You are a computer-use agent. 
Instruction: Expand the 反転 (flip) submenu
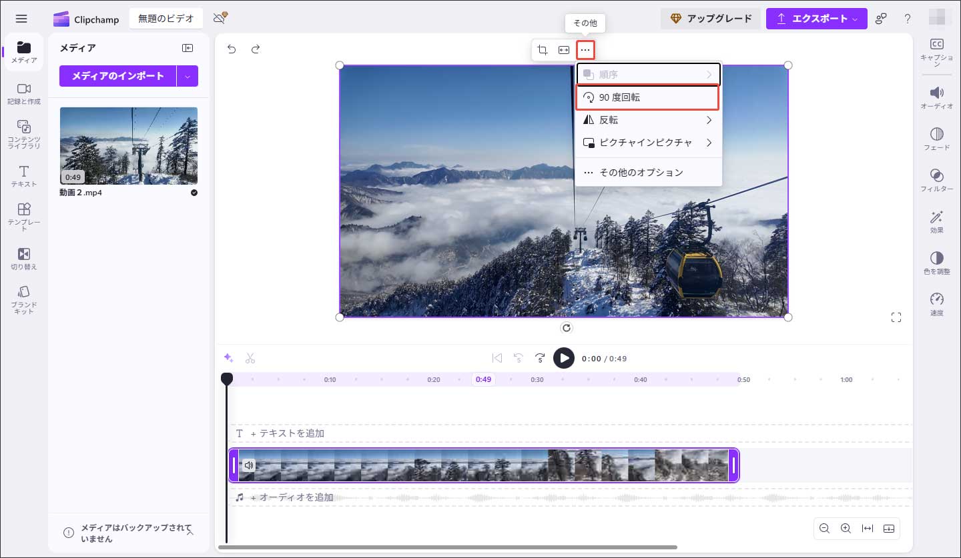pyautogui.click(x=647, y=120)
